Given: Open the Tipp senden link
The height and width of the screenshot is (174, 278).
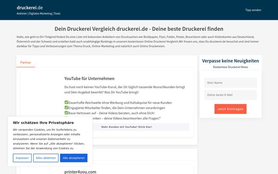Looking at the screenshot, I should pyautogui.click(x=253, y=10).
